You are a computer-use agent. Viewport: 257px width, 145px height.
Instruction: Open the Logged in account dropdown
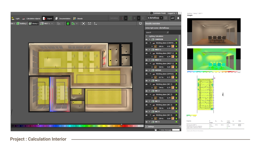(x=172, y=13)
